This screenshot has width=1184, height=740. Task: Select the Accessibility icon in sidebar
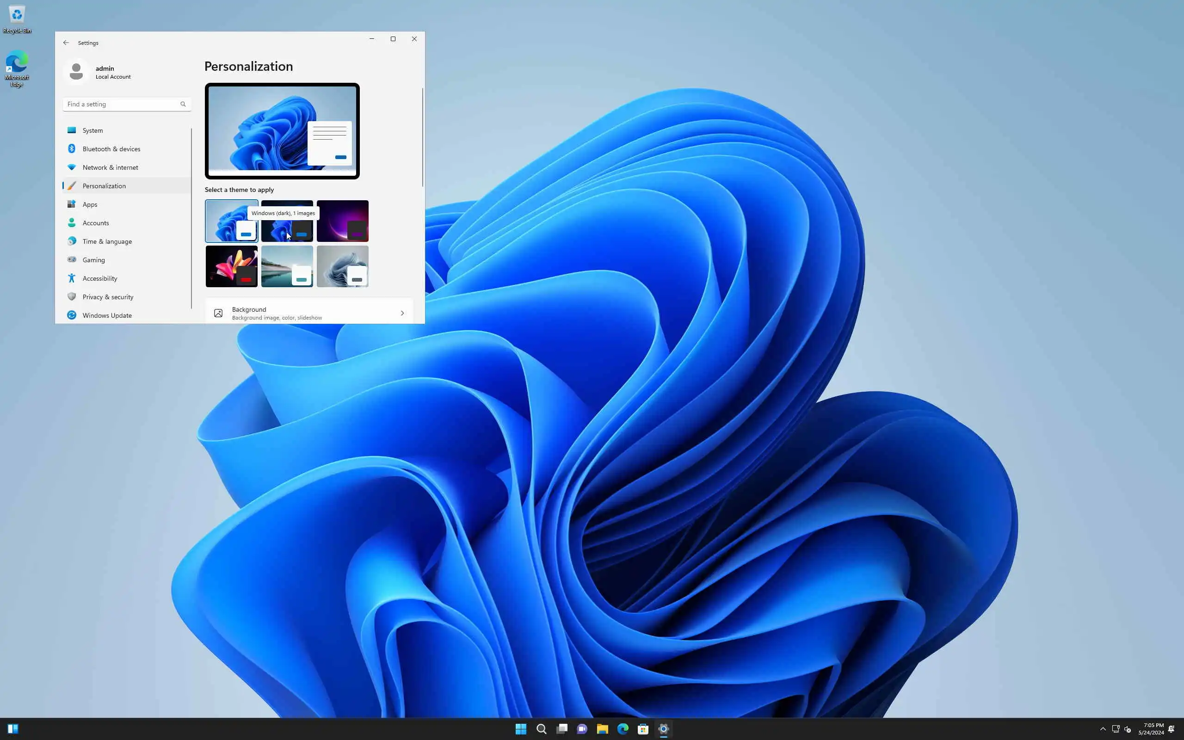[71, 278]
